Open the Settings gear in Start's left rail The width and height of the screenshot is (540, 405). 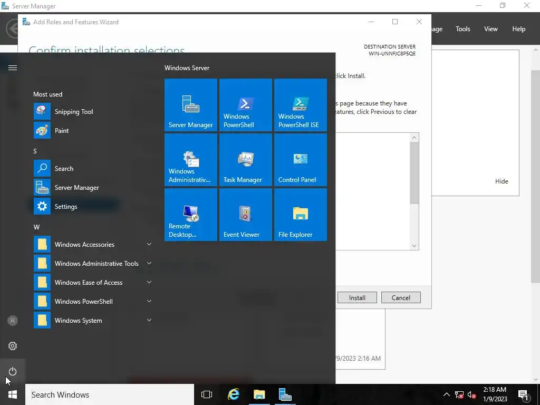13,346
